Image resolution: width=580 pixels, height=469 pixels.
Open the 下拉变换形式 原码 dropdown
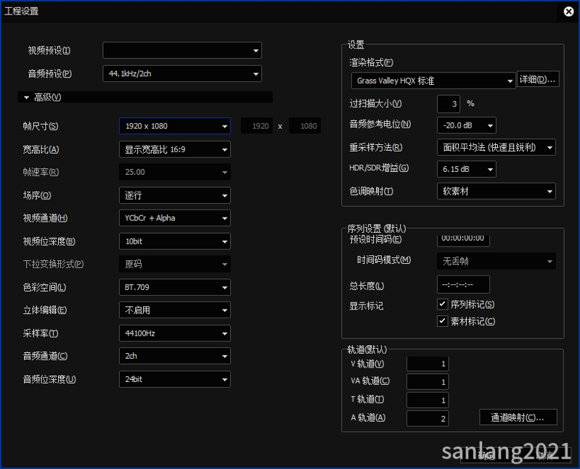coord(175,264)
